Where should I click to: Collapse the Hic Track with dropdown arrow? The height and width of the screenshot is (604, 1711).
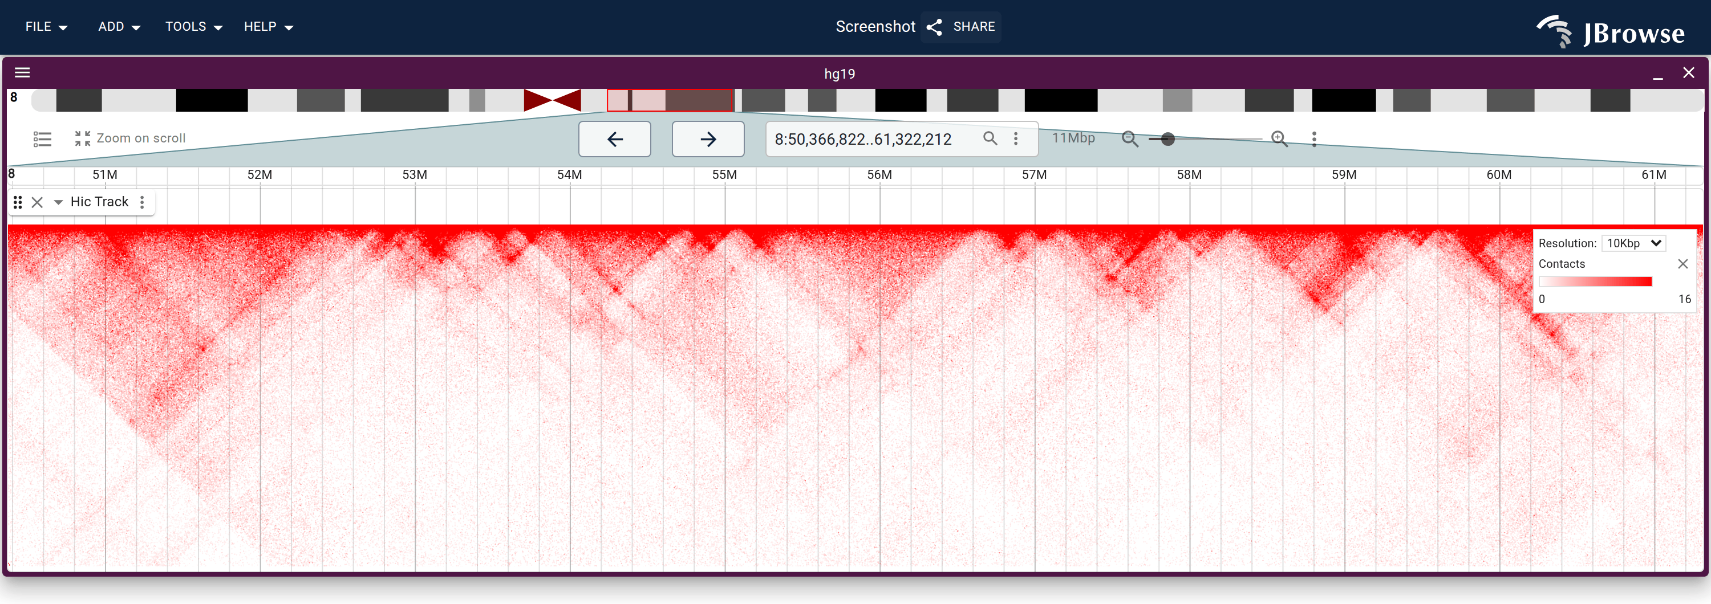(x=58, y=202)
